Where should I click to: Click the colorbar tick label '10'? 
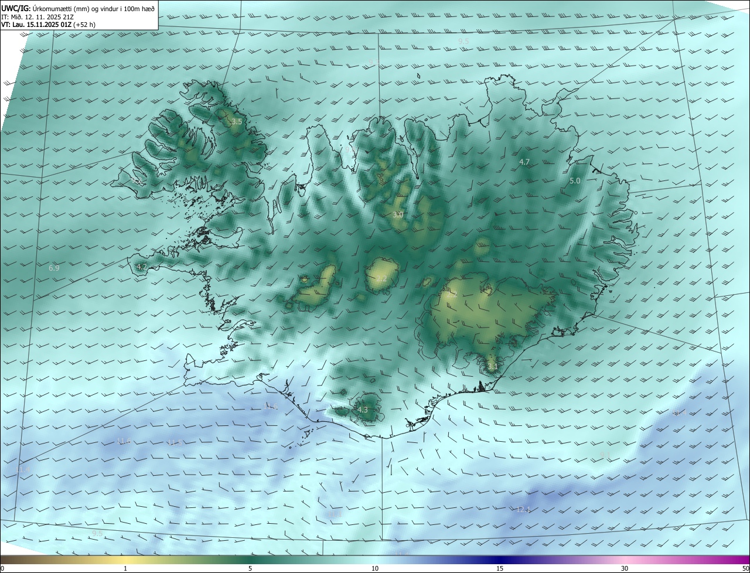point(375,568)
